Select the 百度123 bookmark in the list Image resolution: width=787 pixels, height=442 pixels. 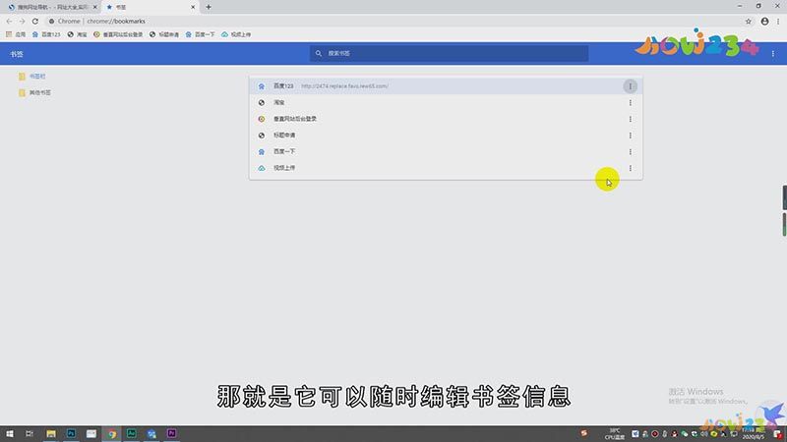[x=446, y=86]
